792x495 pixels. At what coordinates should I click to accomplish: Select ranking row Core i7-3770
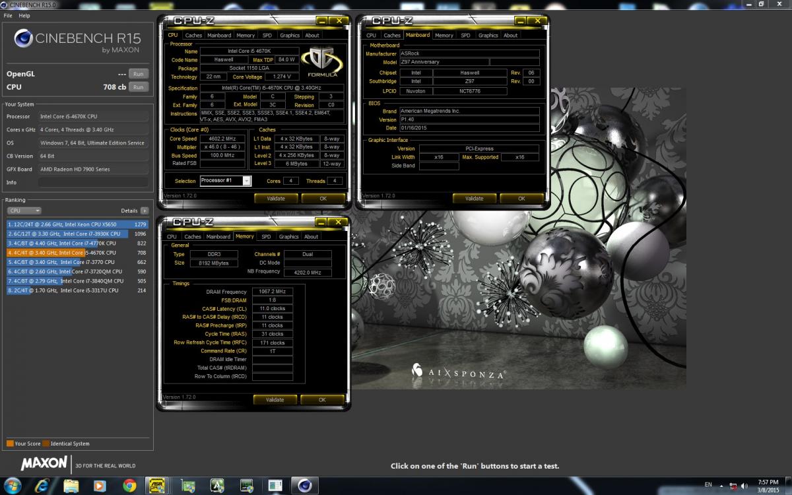point(78,262)
